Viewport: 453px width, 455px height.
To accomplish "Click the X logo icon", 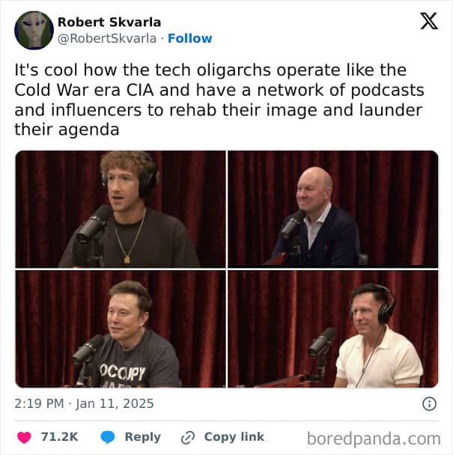I will [x=429, y=21].
